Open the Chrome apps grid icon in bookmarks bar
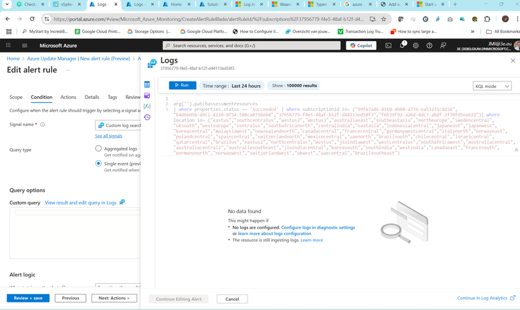This screenshot has width=520, height=310. [x=9, y=32]
